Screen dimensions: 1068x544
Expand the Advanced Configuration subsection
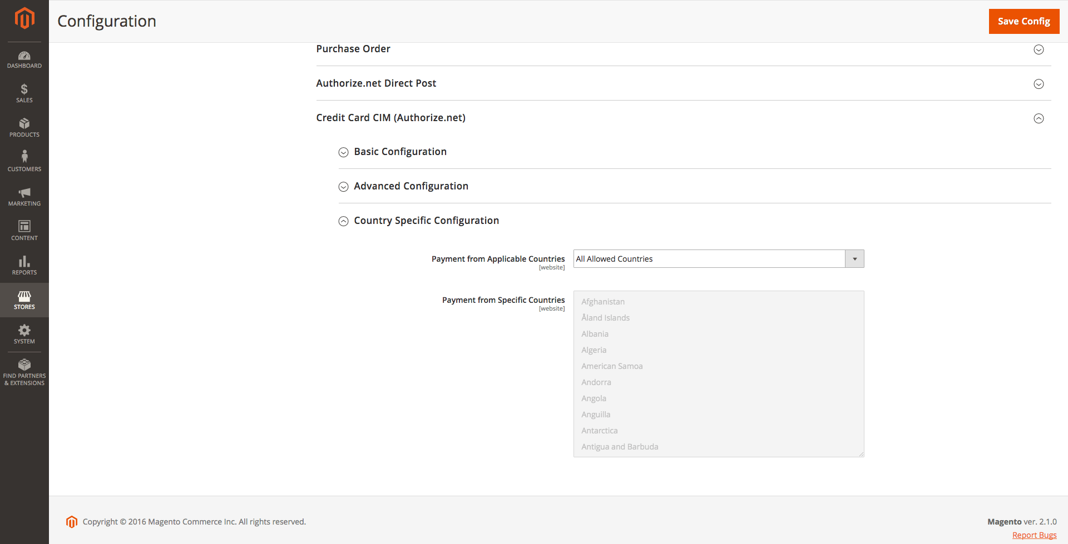coord(411,186)
